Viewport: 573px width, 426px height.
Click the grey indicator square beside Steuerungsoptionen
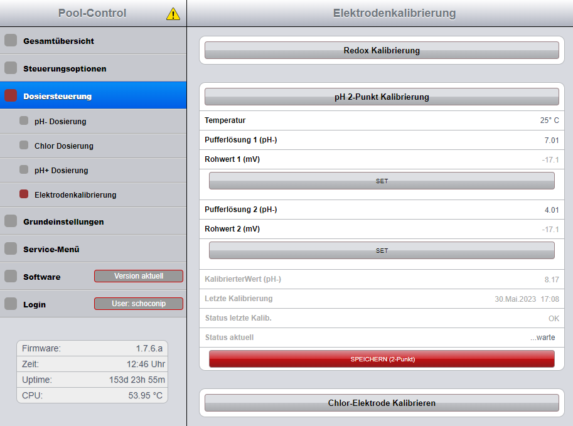11,68
